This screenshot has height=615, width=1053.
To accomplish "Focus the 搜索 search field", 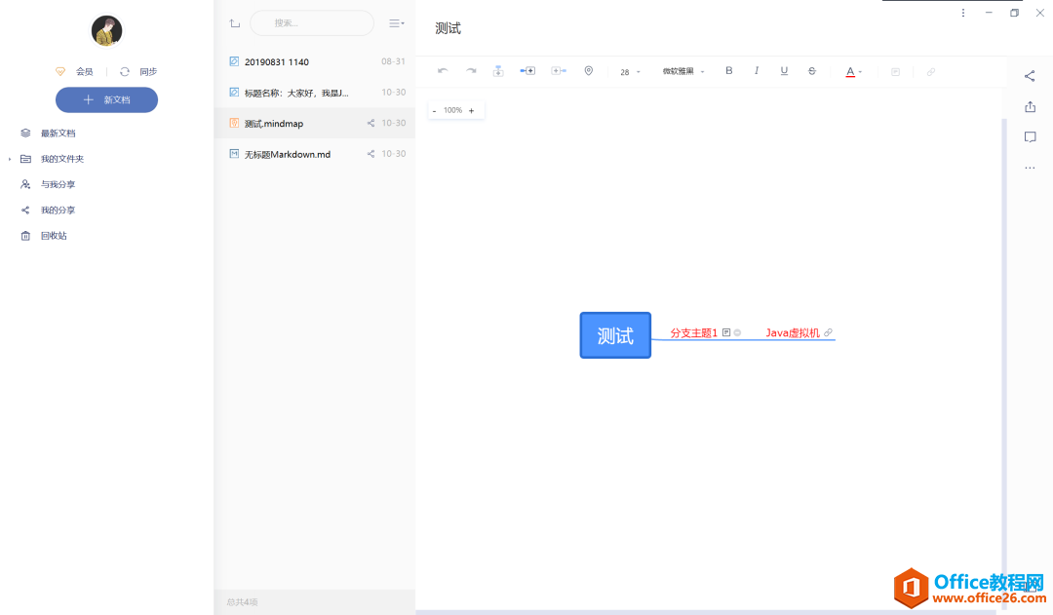I will coord(312,22).
